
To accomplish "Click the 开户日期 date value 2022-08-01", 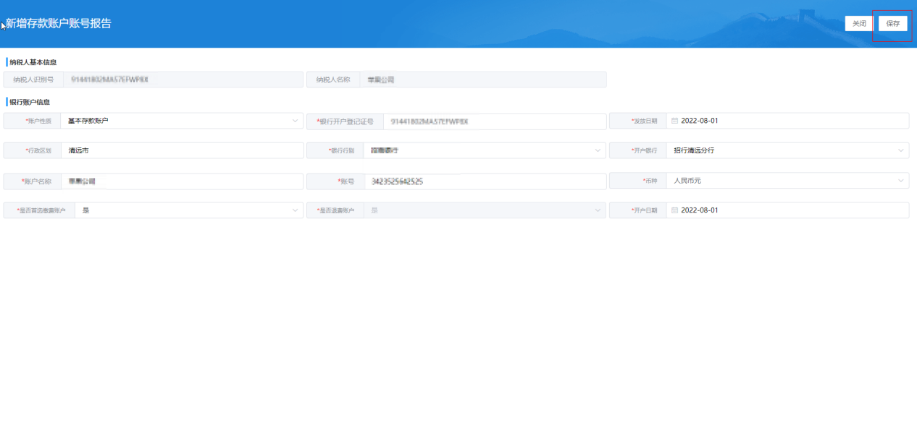I will pos(700,210).
